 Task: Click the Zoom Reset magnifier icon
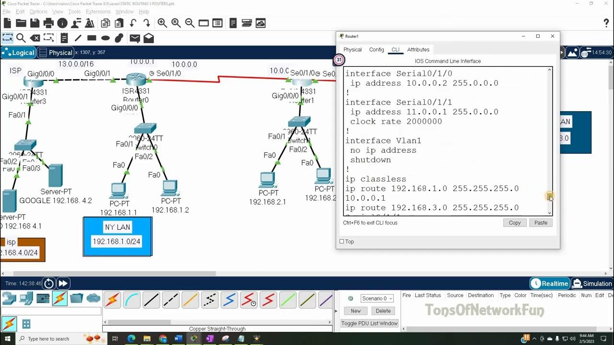pos(176,23)
